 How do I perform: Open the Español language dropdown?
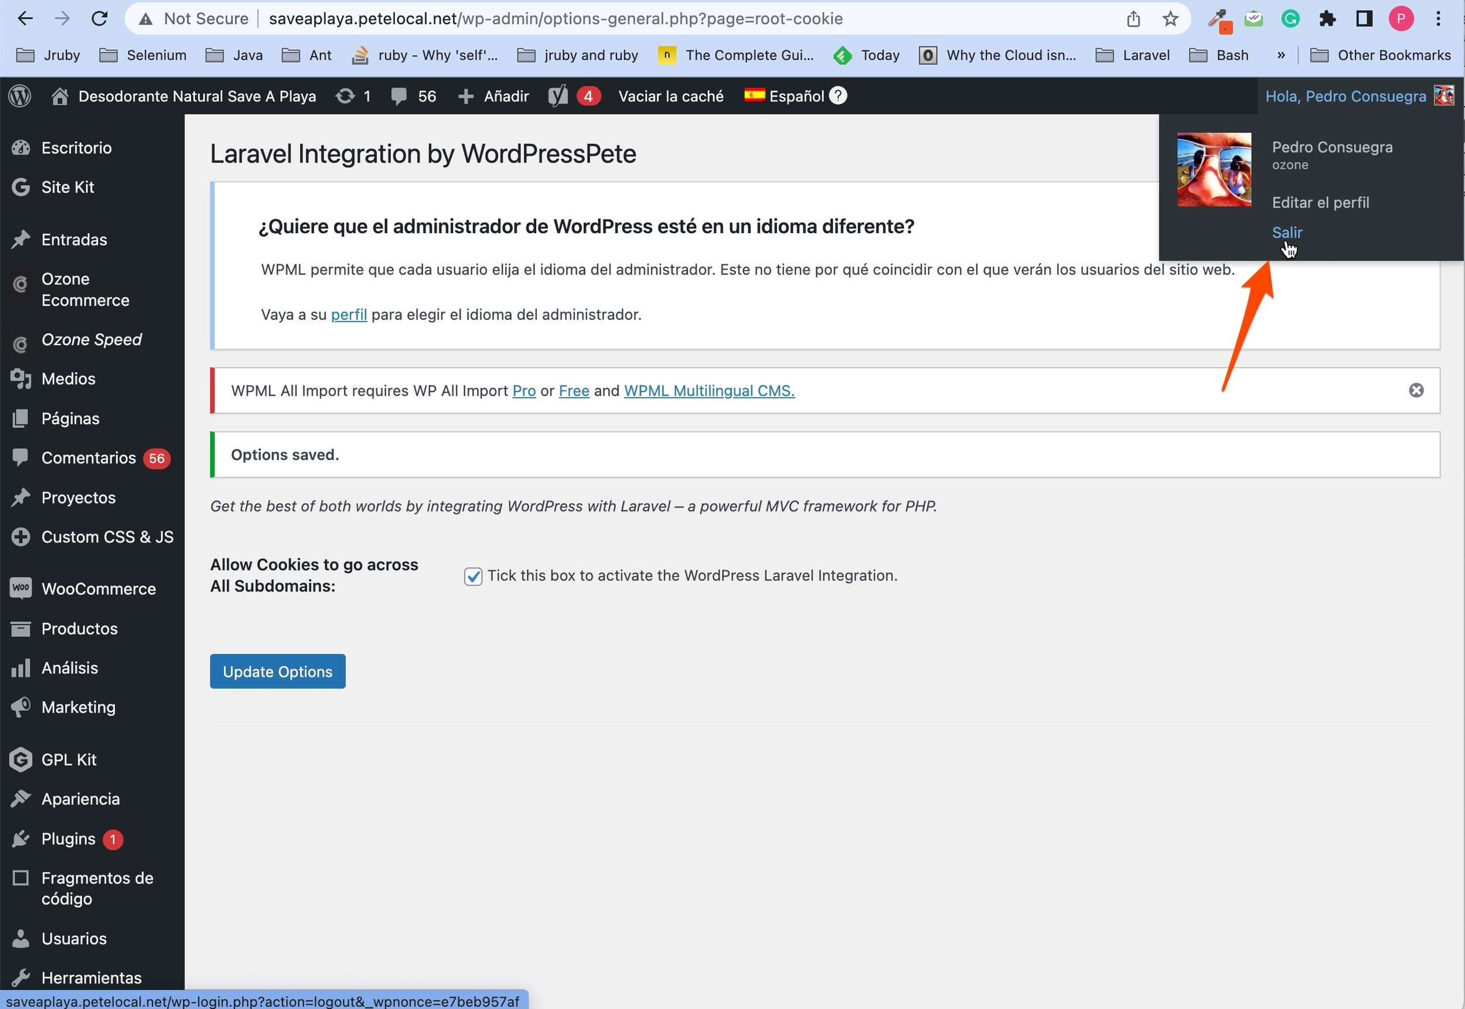tap(786, 96)
